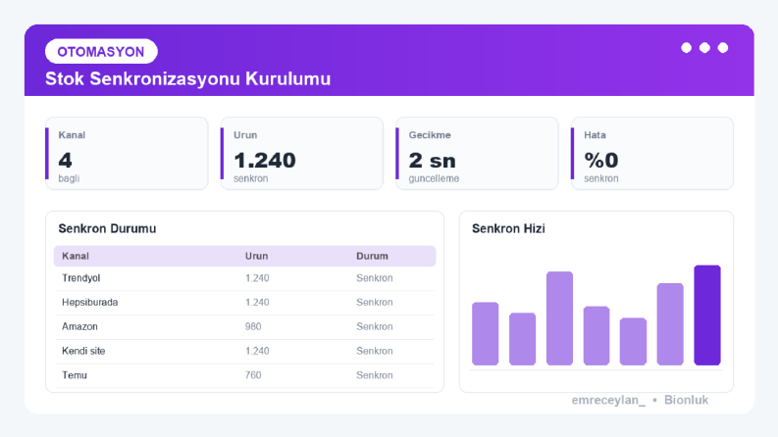Select the 'bagli' caption in Kanal card
The width and height of the screenshot is (778, 437).
(69, 178)
